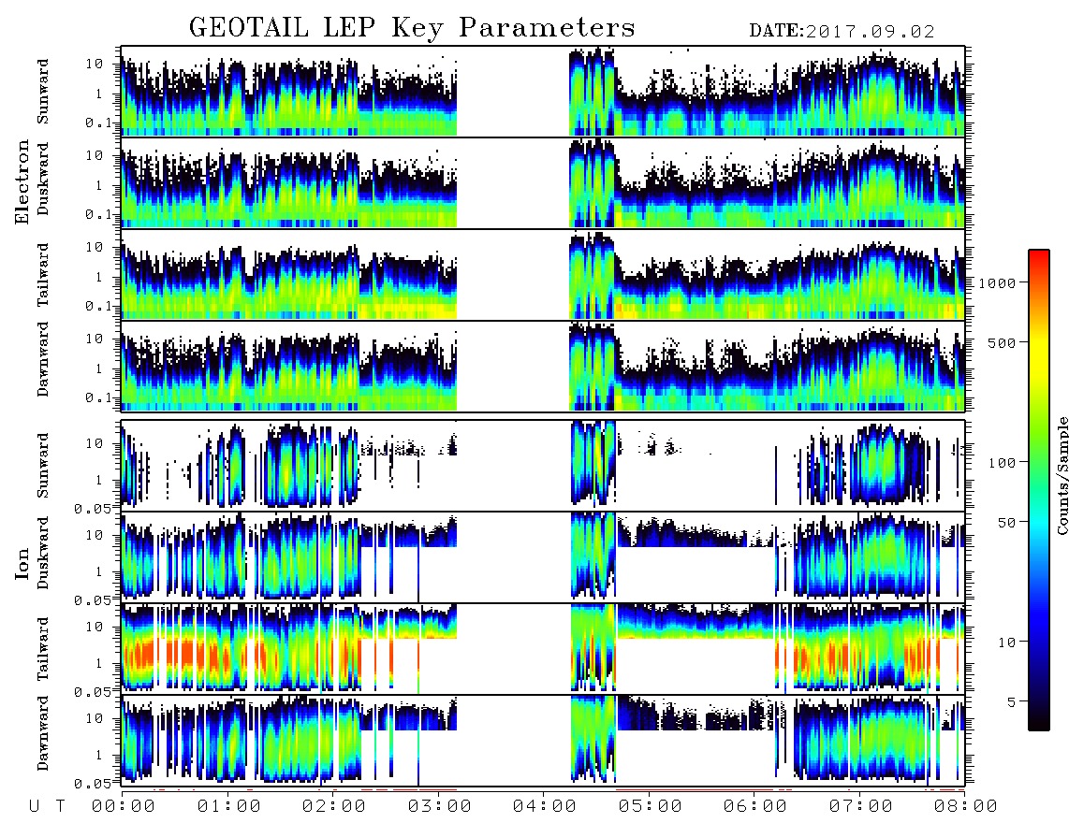Click the 00:00 time axis label
This screenshot has width=1069, height=823.
(124, 806)
